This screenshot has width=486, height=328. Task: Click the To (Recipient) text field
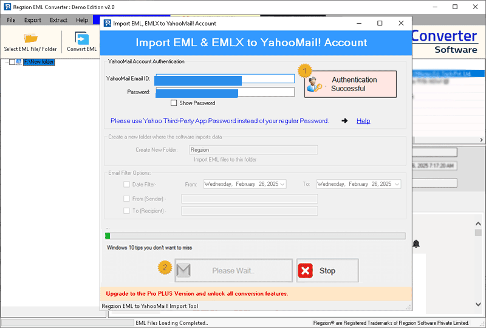(250, 211)
